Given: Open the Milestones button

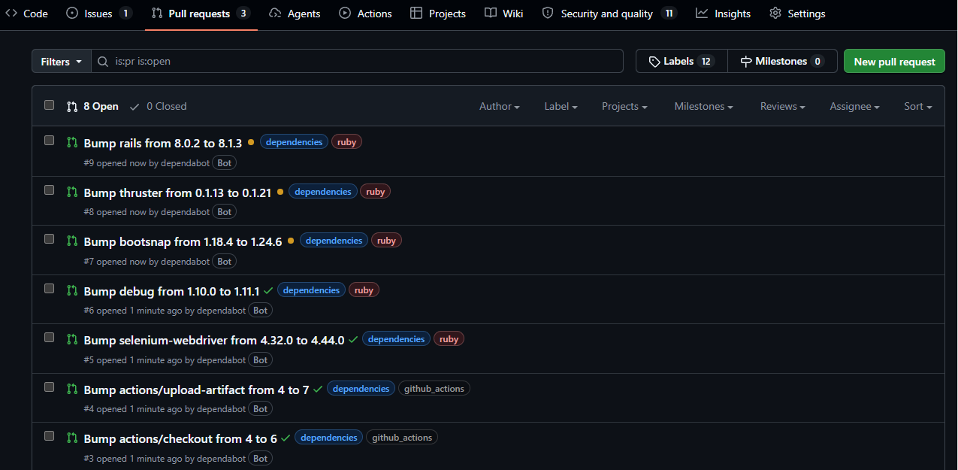Looking at the screenshot, I should (x=782, y=62).
